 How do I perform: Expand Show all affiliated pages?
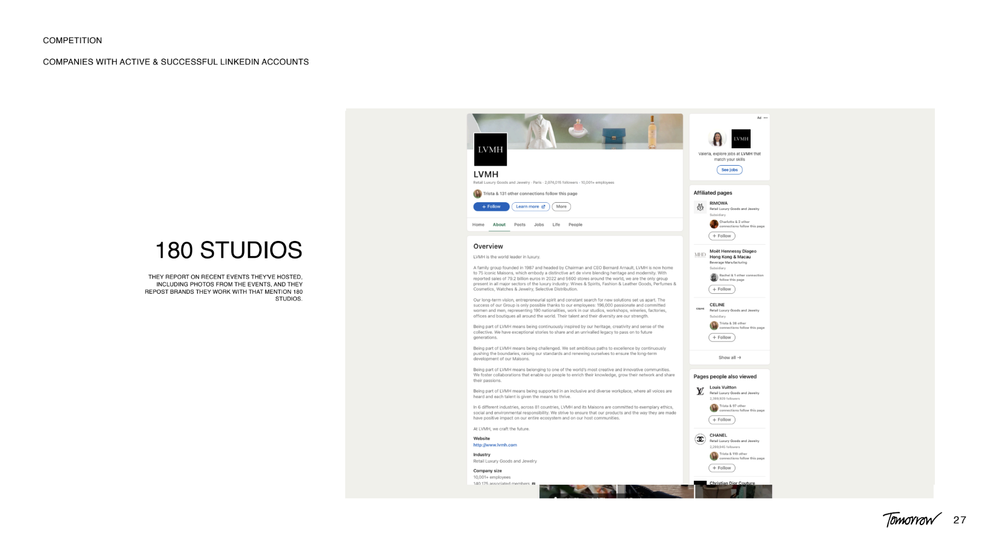729,358
